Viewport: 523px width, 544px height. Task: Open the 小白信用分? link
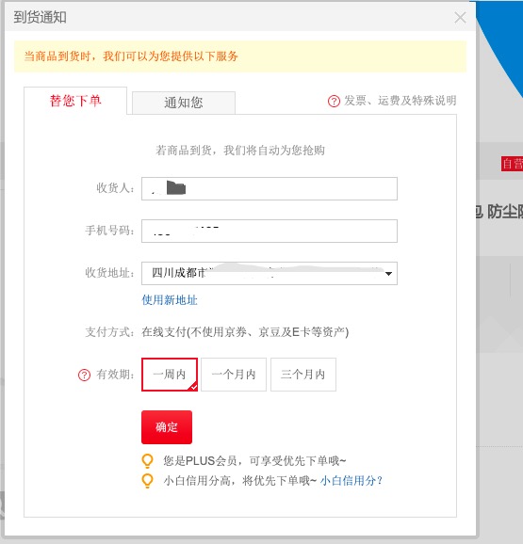351,481
